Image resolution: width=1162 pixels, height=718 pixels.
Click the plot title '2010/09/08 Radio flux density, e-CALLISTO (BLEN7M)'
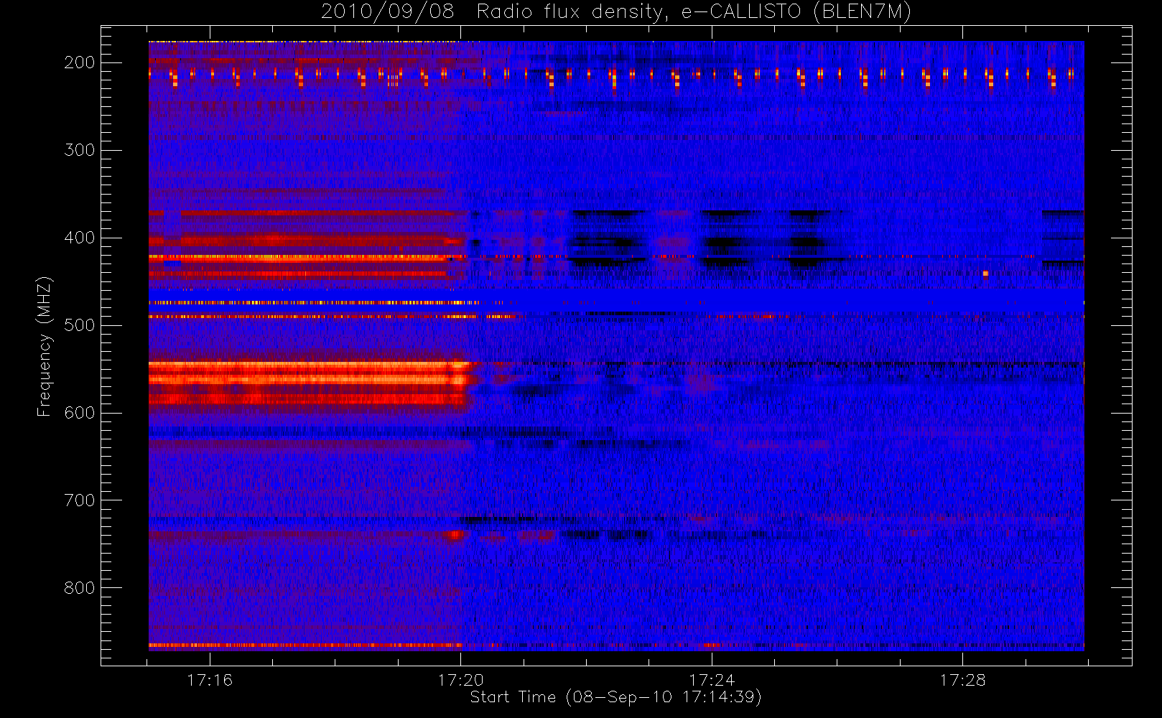point(616,12)
